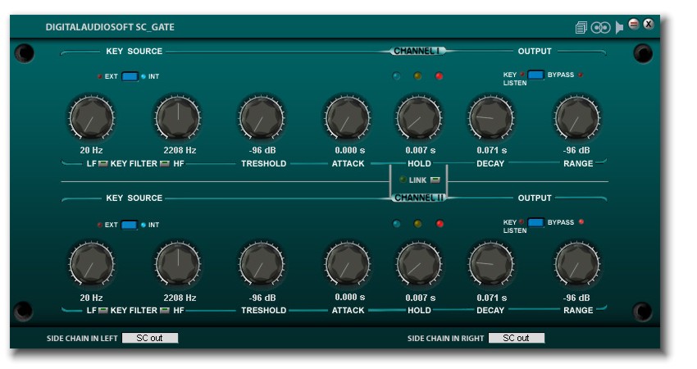Toggle Channel I EXT/INT key source switch
This screenshot has width=697, height=369.
pyautogui.click(x=130, y=76)
